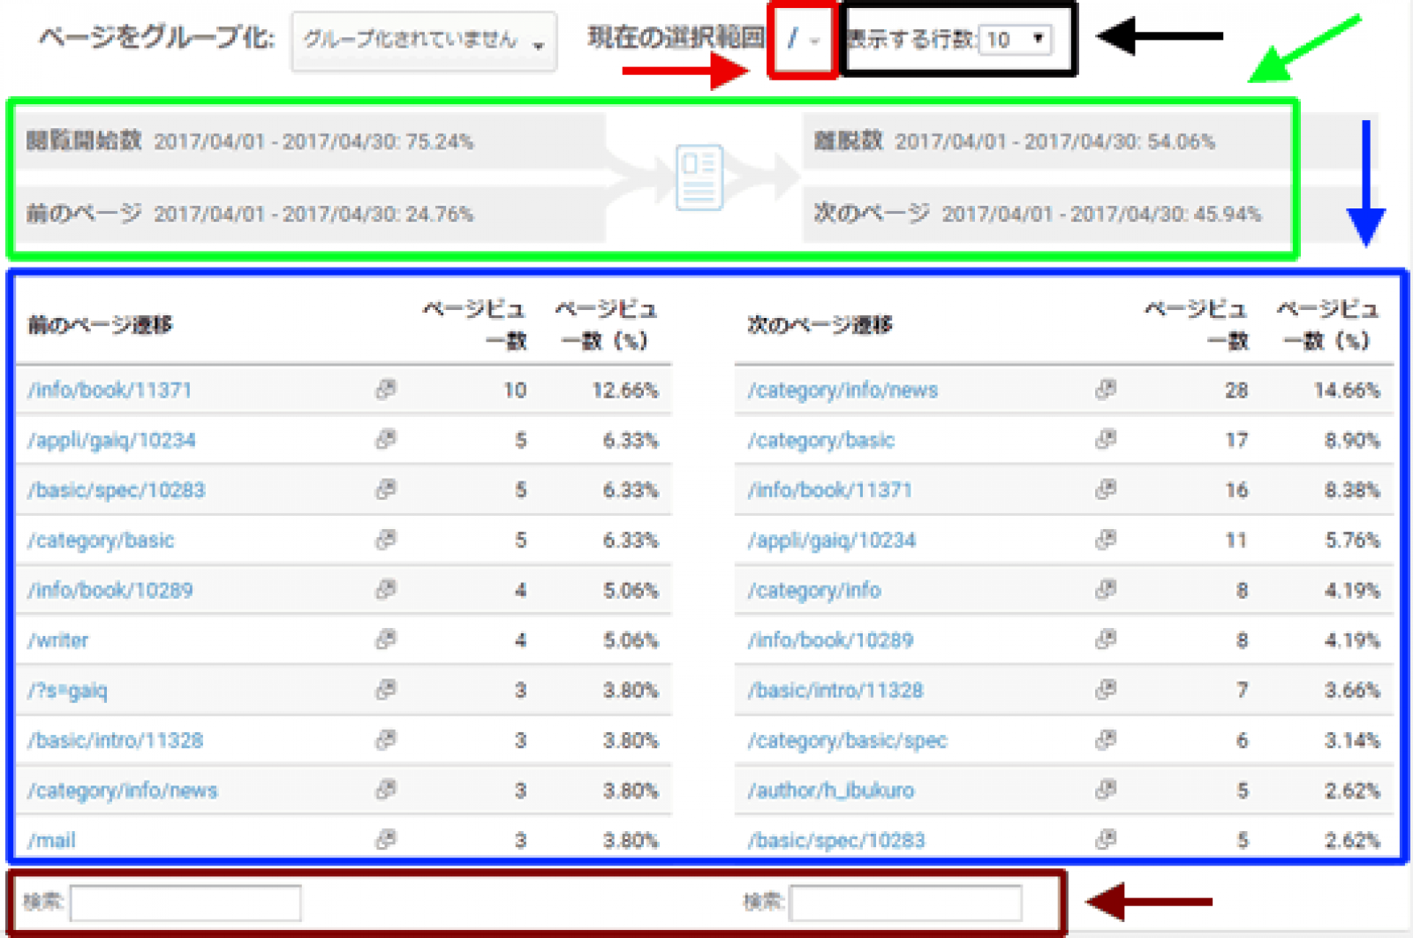The image size is (1413, 938).
Task: Click the previous-page search field
Action: pyautogui.click(x=185, y=904)
